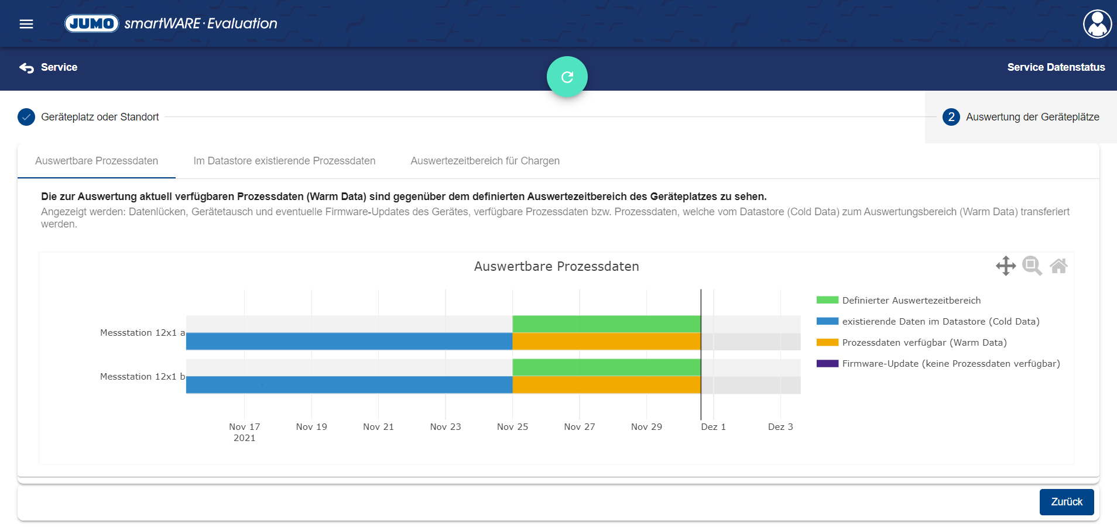The image size is (1117, 527).
Task: Select the chart pan tool
Action: [x=1005, y=266]
